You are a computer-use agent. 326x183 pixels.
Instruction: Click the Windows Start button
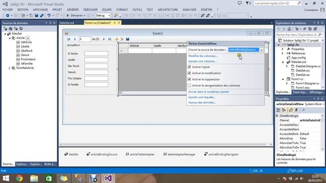pyautogui.click(x=6, y=178)
